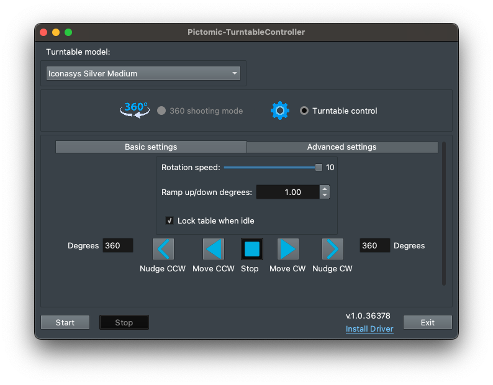Hit the square Stop icon between arrows

pos(251,249)
